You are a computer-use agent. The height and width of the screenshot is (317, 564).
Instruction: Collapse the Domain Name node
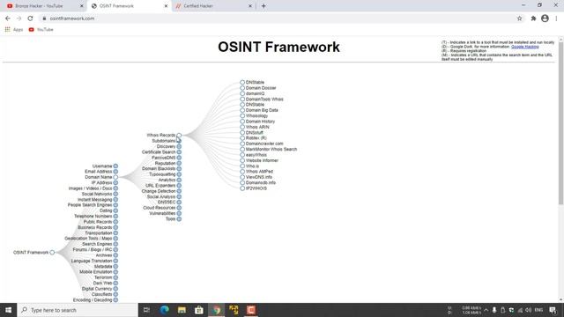(x=115, y=177)
